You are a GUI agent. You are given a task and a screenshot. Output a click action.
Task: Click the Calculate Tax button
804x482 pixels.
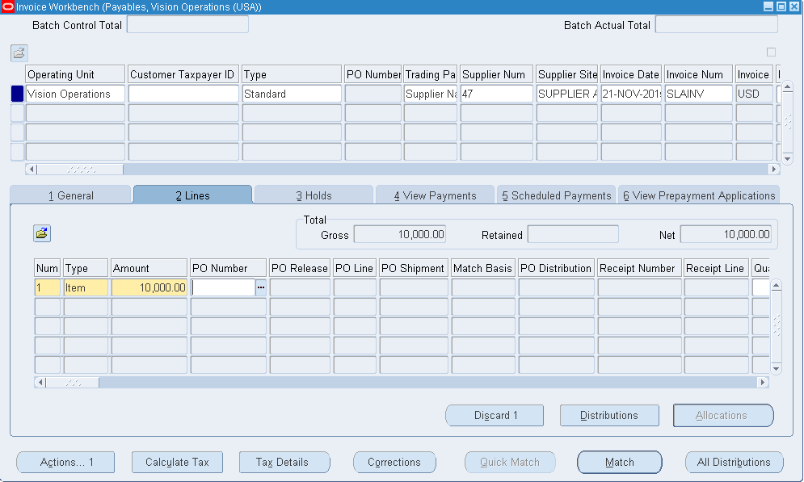[177, 463]
